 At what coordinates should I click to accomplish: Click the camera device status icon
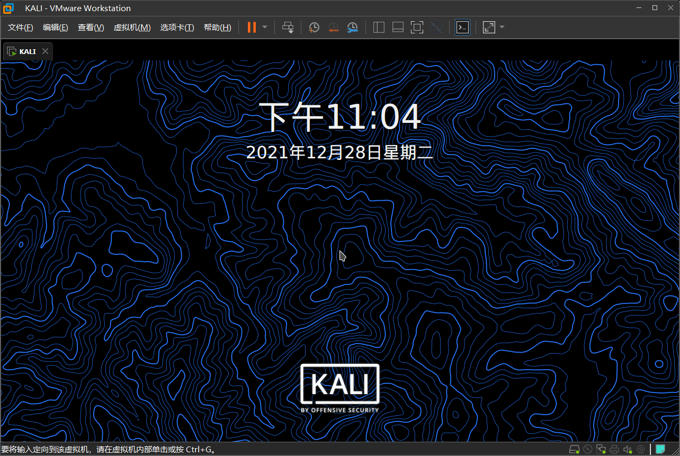(641, 450)
